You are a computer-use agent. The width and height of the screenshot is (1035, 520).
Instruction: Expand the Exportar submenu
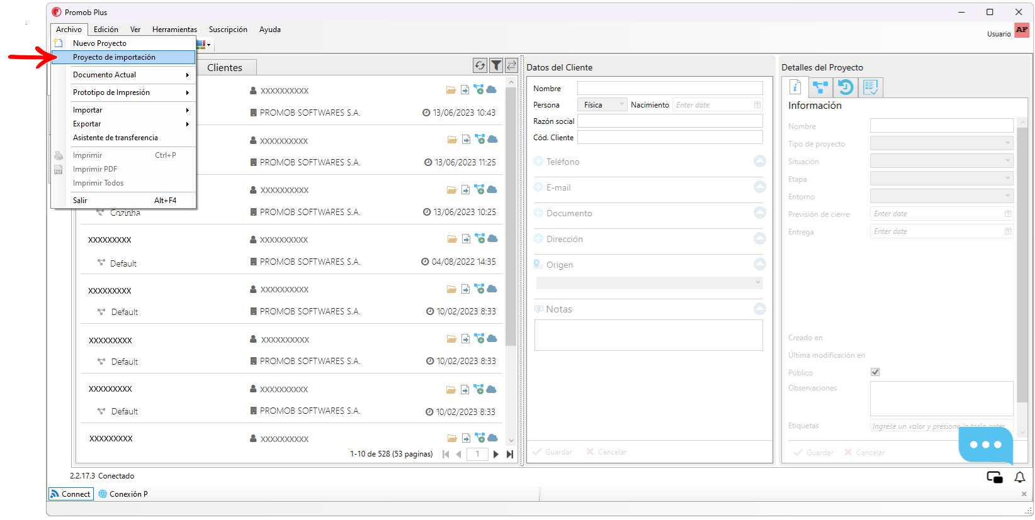click(x=123, y=124)
